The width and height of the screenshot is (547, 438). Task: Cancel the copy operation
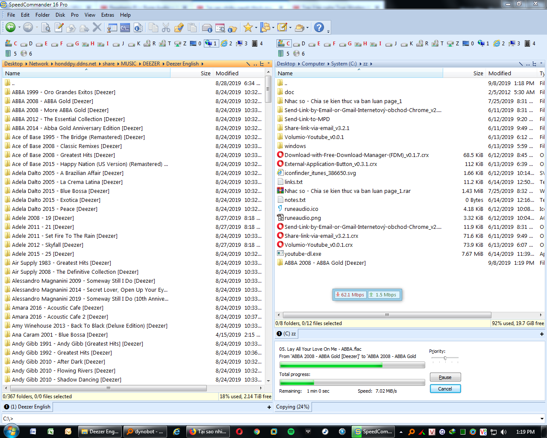445,389
